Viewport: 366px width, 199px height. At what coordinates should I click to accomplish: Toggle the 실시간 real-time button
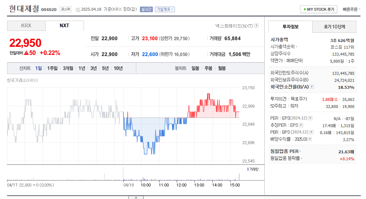(146, 9)
